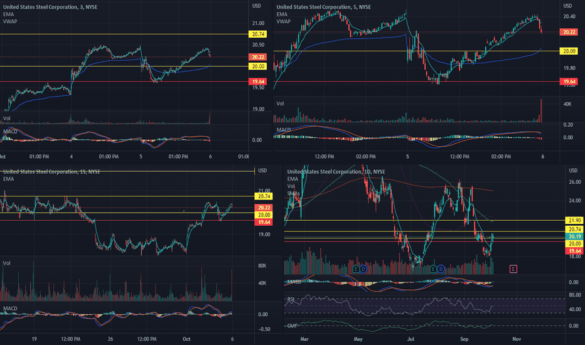Click the Jul label on the 1D chart time axis

pyautogui.click(x=411, y=339)
